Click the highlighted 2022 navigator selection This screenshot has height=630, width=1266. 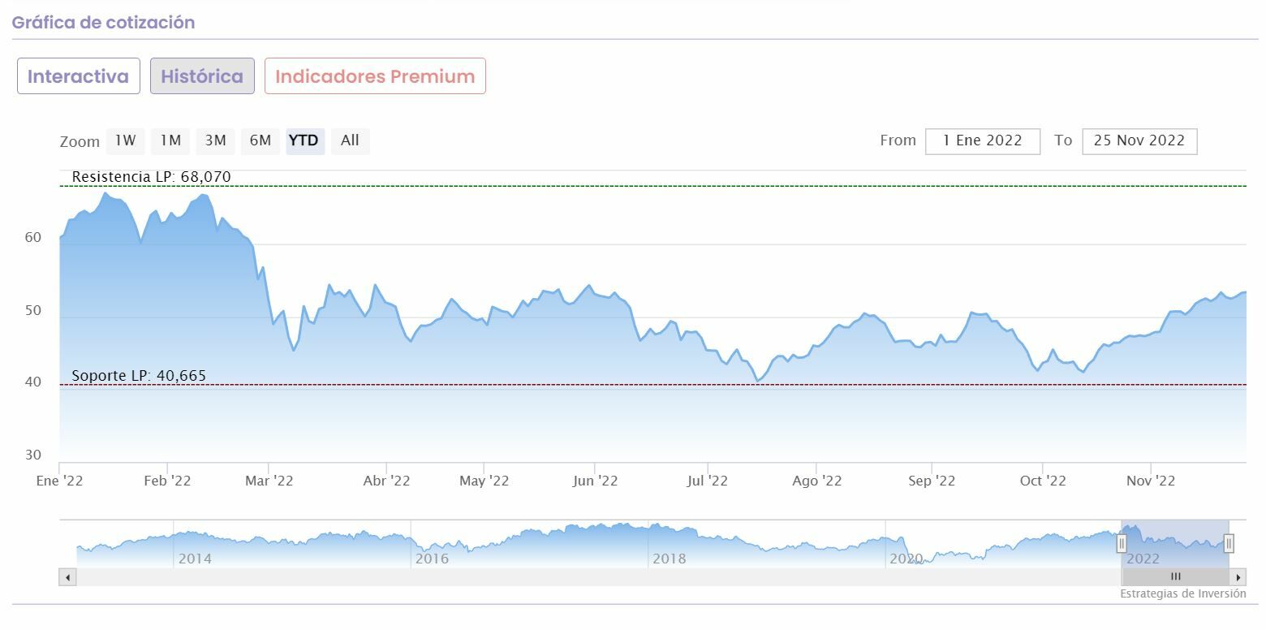(x=1175, y=543)
